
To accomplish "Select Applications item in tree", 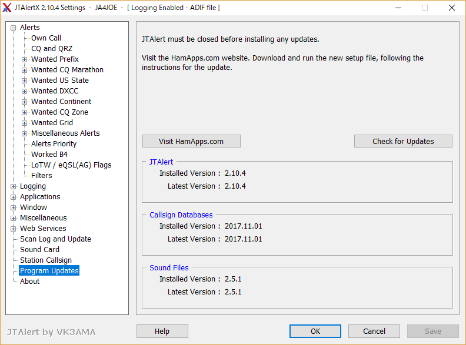I will [x=40, y=197].
